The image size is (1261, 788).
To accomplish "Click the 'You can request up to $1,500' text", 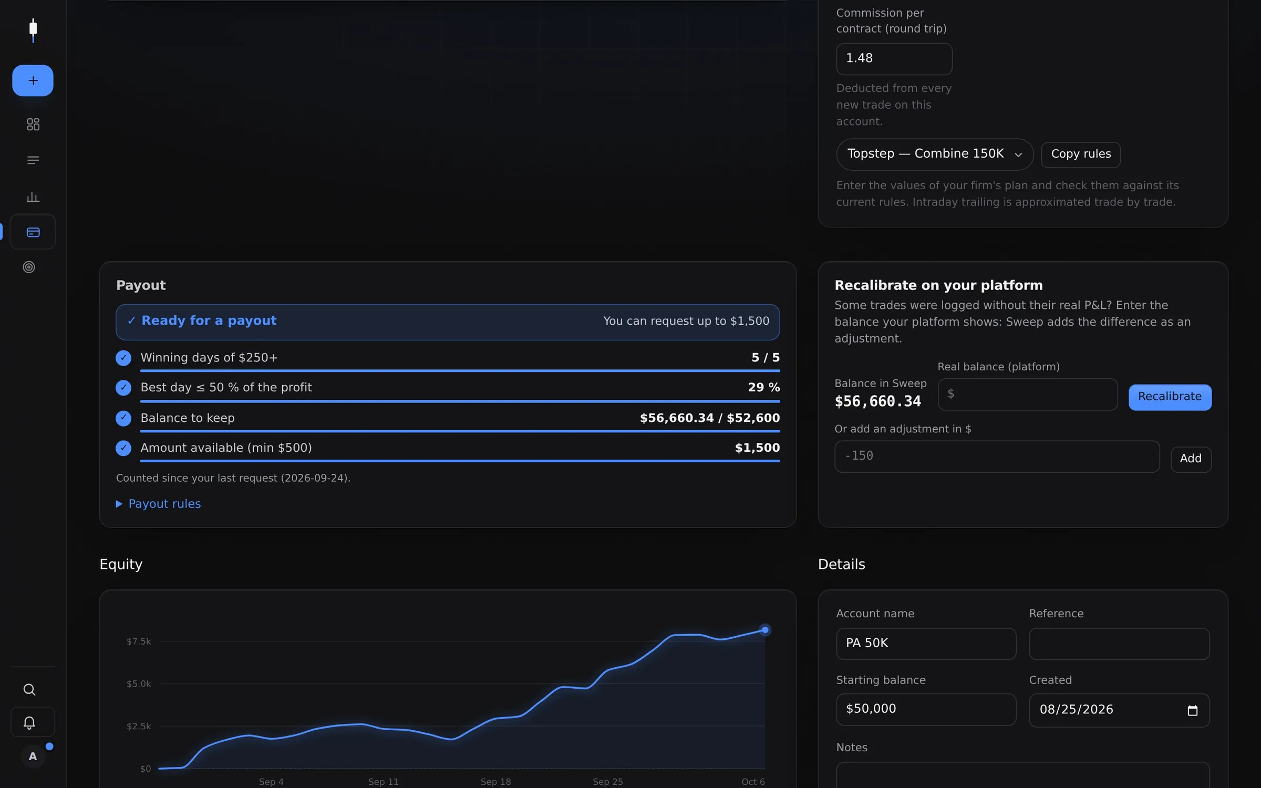I will 686,321.
